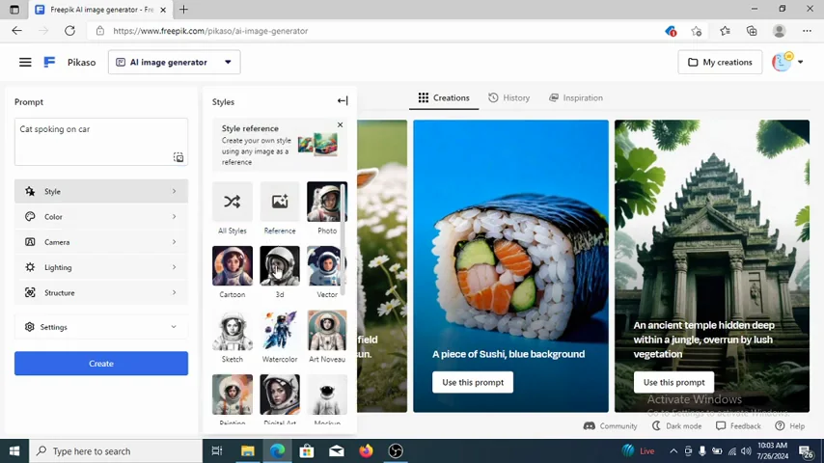Open My creations
This screenshot has height=463, width=824.
tap(720, 62)
